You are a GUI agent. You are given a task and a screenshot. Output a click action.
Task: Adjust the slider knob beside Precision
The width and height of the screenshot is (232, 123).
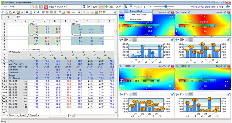[166, 7]
